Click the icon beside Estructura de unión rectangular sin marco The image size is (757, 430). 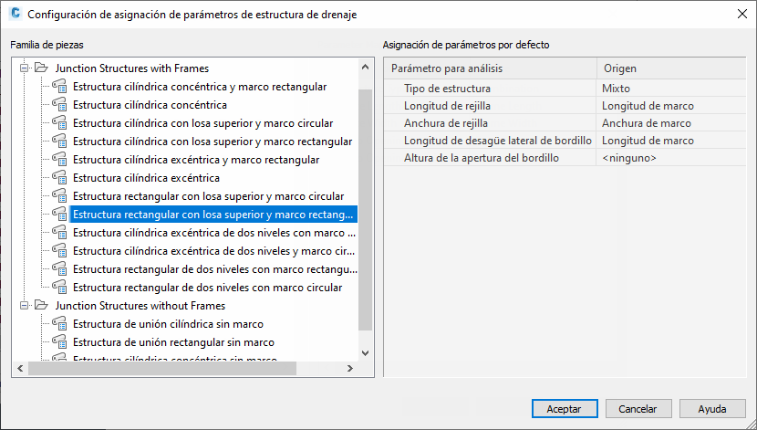point(60,342)
